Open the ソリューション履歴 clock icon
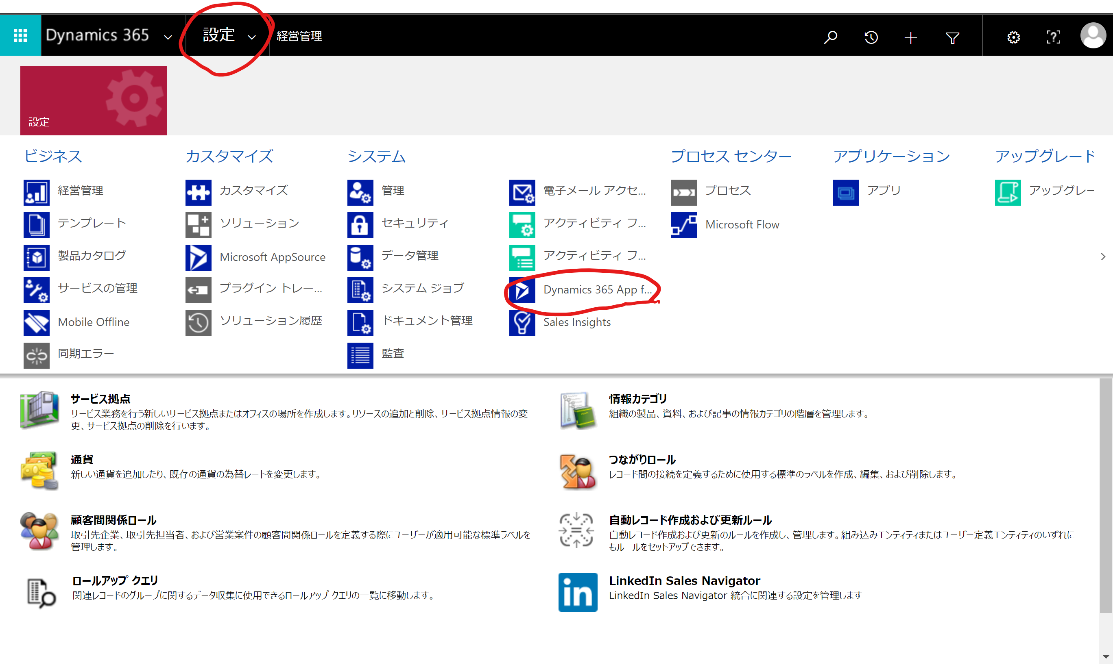 click(198, 322)
